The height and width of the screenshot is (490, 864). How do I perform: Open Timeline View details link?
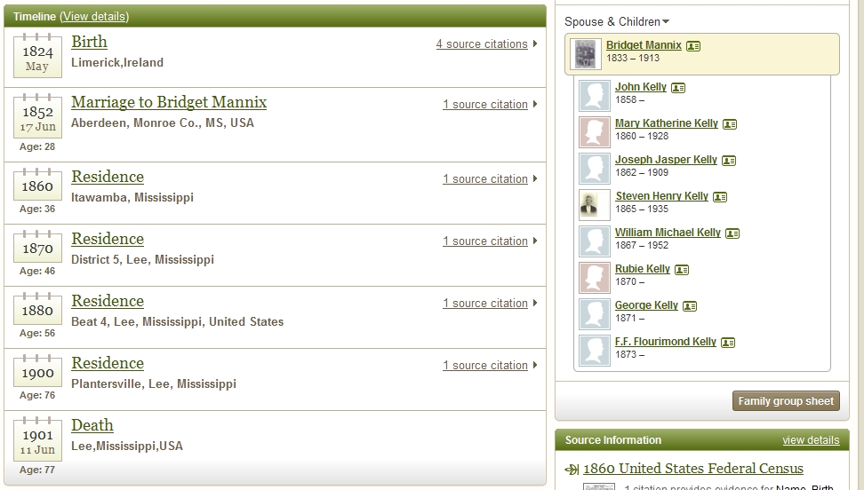coord(94,16)
